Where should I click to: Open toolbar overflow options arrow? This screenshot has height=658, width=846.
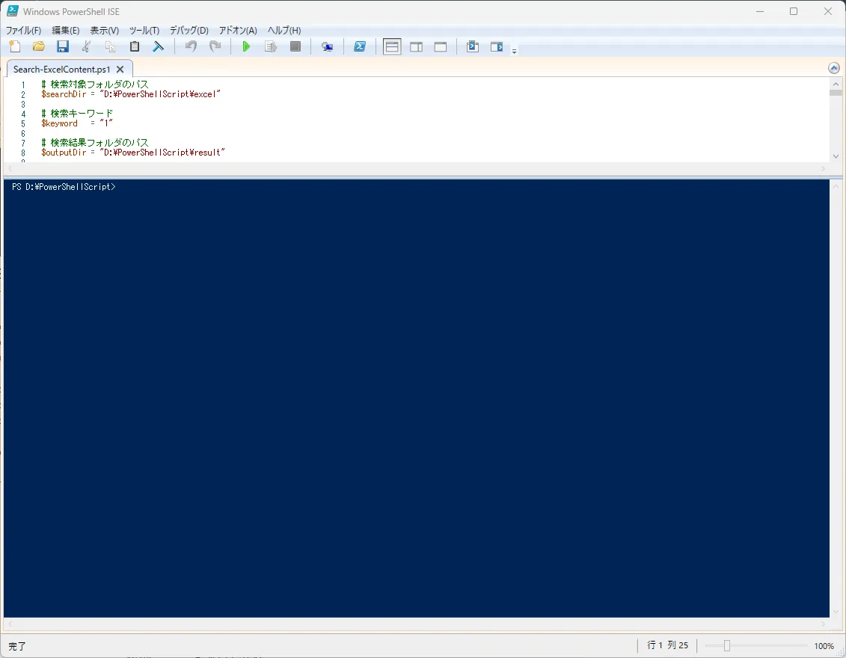click(514, 52)
